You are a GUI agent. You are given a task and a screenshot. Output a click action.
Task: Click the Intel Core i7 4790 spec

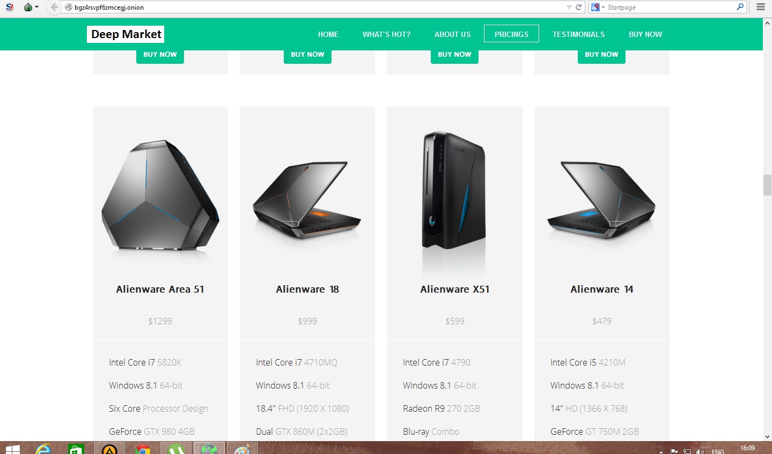(x=436, y=362)
